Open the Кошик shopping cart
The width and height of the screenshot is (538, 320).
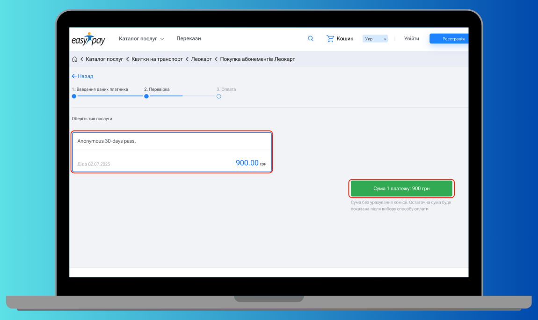tap(340, 38)
